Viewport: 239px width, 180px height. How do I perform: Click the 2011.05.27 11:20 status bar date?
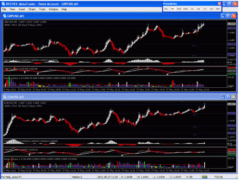pos(107,177)
